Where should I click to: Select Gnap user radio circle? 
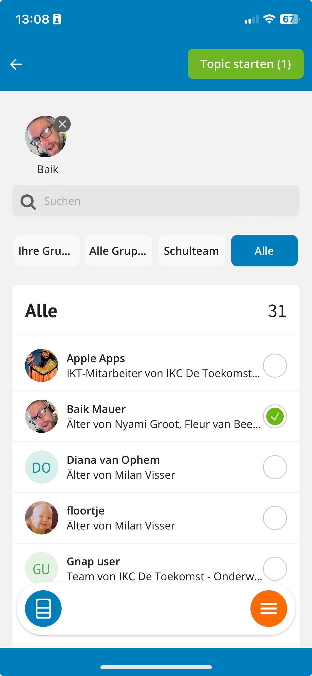275,569
